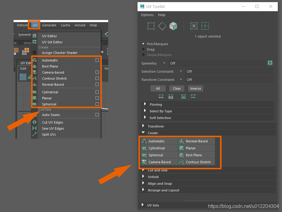Click the dotted-square selection icon in UV Toolkit
Screen dimensions: 282x212
point(194,26)
